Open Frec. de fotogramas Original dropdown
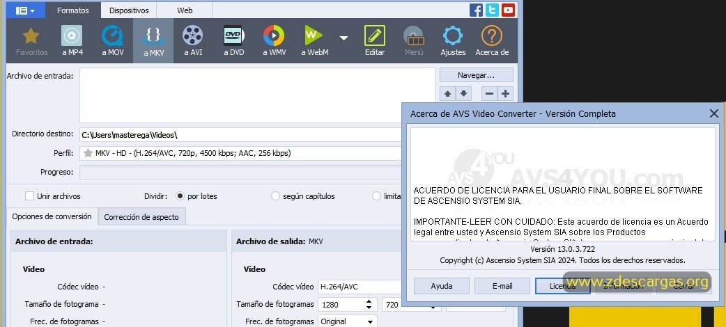 (x=347, y=321)
